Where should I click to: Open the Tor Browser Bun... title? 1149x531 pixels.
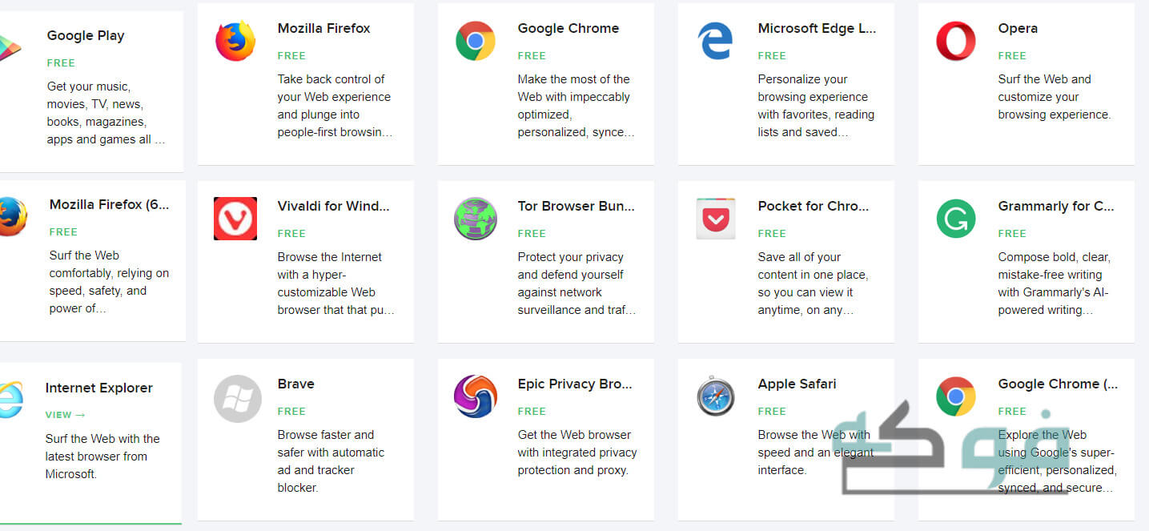coord(576,206)
